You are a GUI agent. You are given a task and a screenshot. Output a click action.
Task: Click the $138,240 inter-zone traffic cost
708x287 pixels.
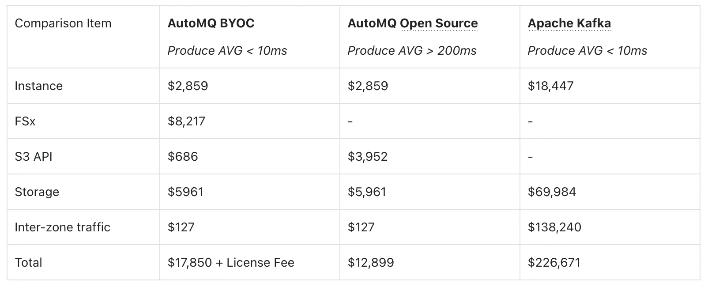[x=554, y=227]
